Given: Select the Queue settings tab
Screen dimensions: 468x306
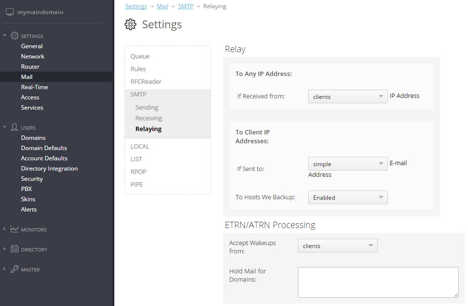Looking at the screenshot, I should pyautogui.click(x=140, y=56).
